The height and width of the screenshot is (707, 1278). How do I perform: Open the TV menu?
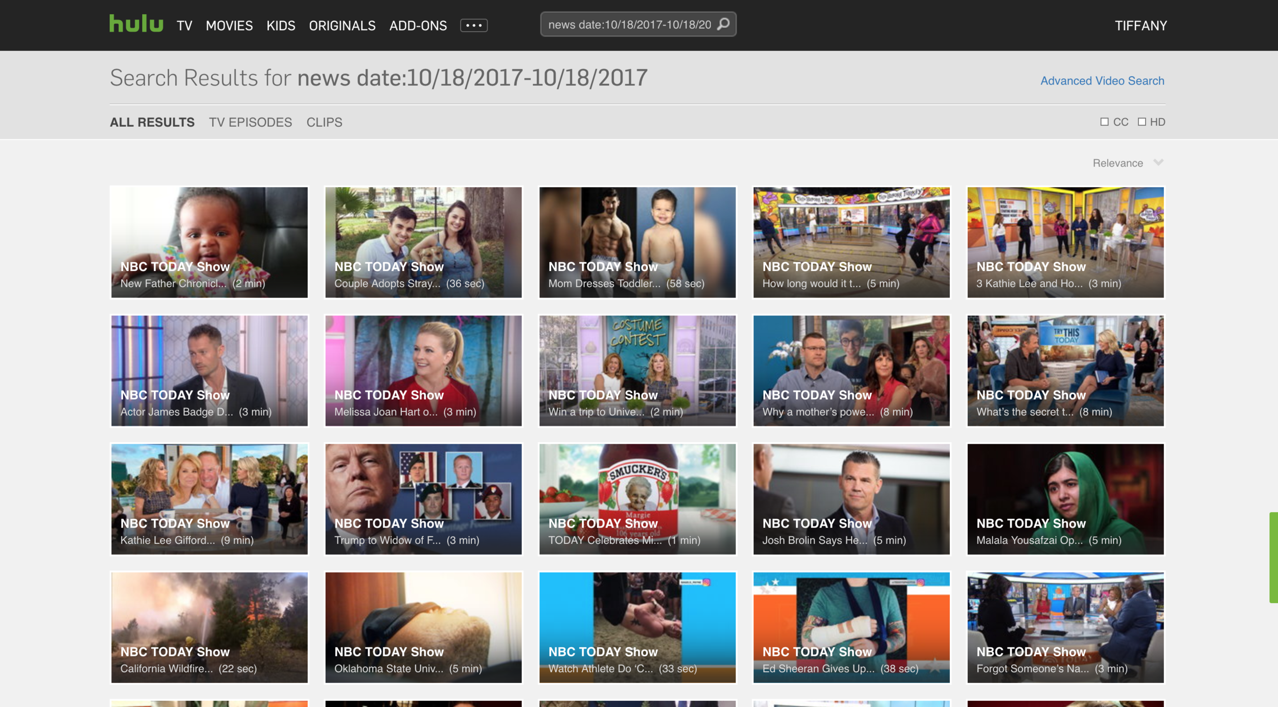(185, 26)
